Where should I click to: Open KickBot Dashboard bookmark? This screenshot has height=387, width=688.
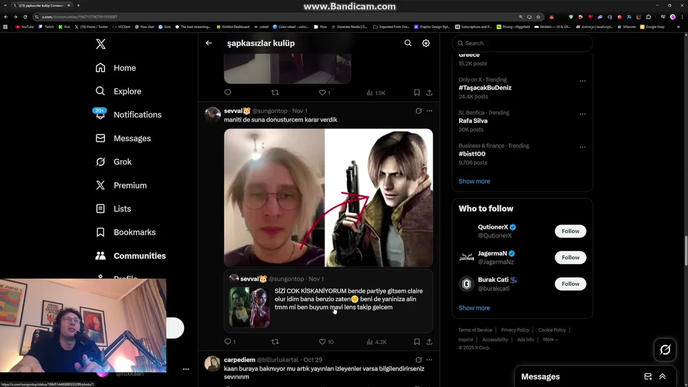[x=233, y=26]
